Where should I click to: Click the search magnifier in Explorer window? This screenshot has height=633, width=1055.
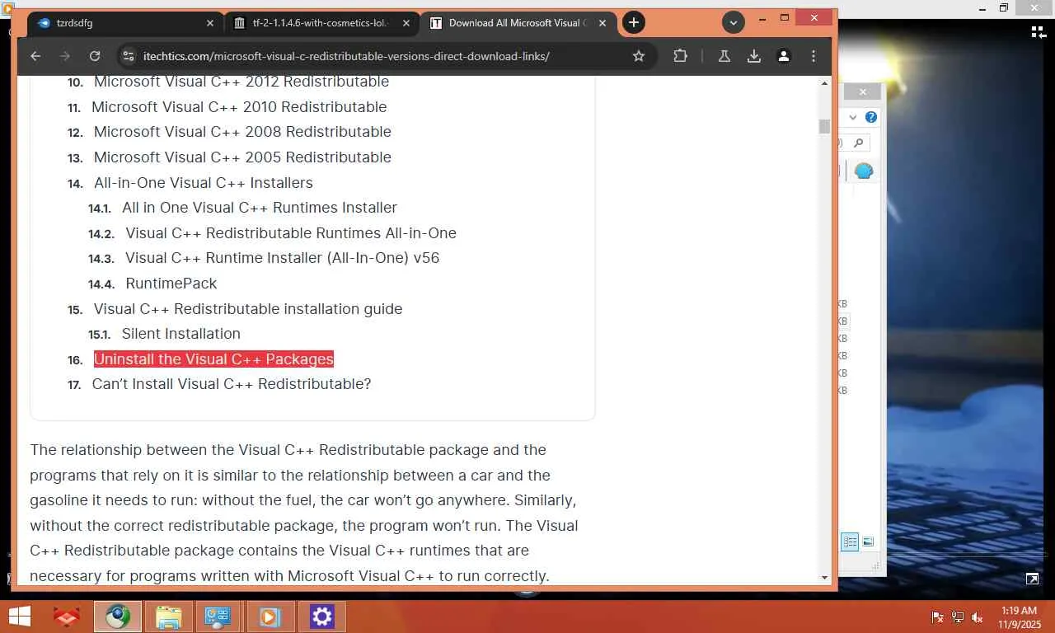click(858, 143)
